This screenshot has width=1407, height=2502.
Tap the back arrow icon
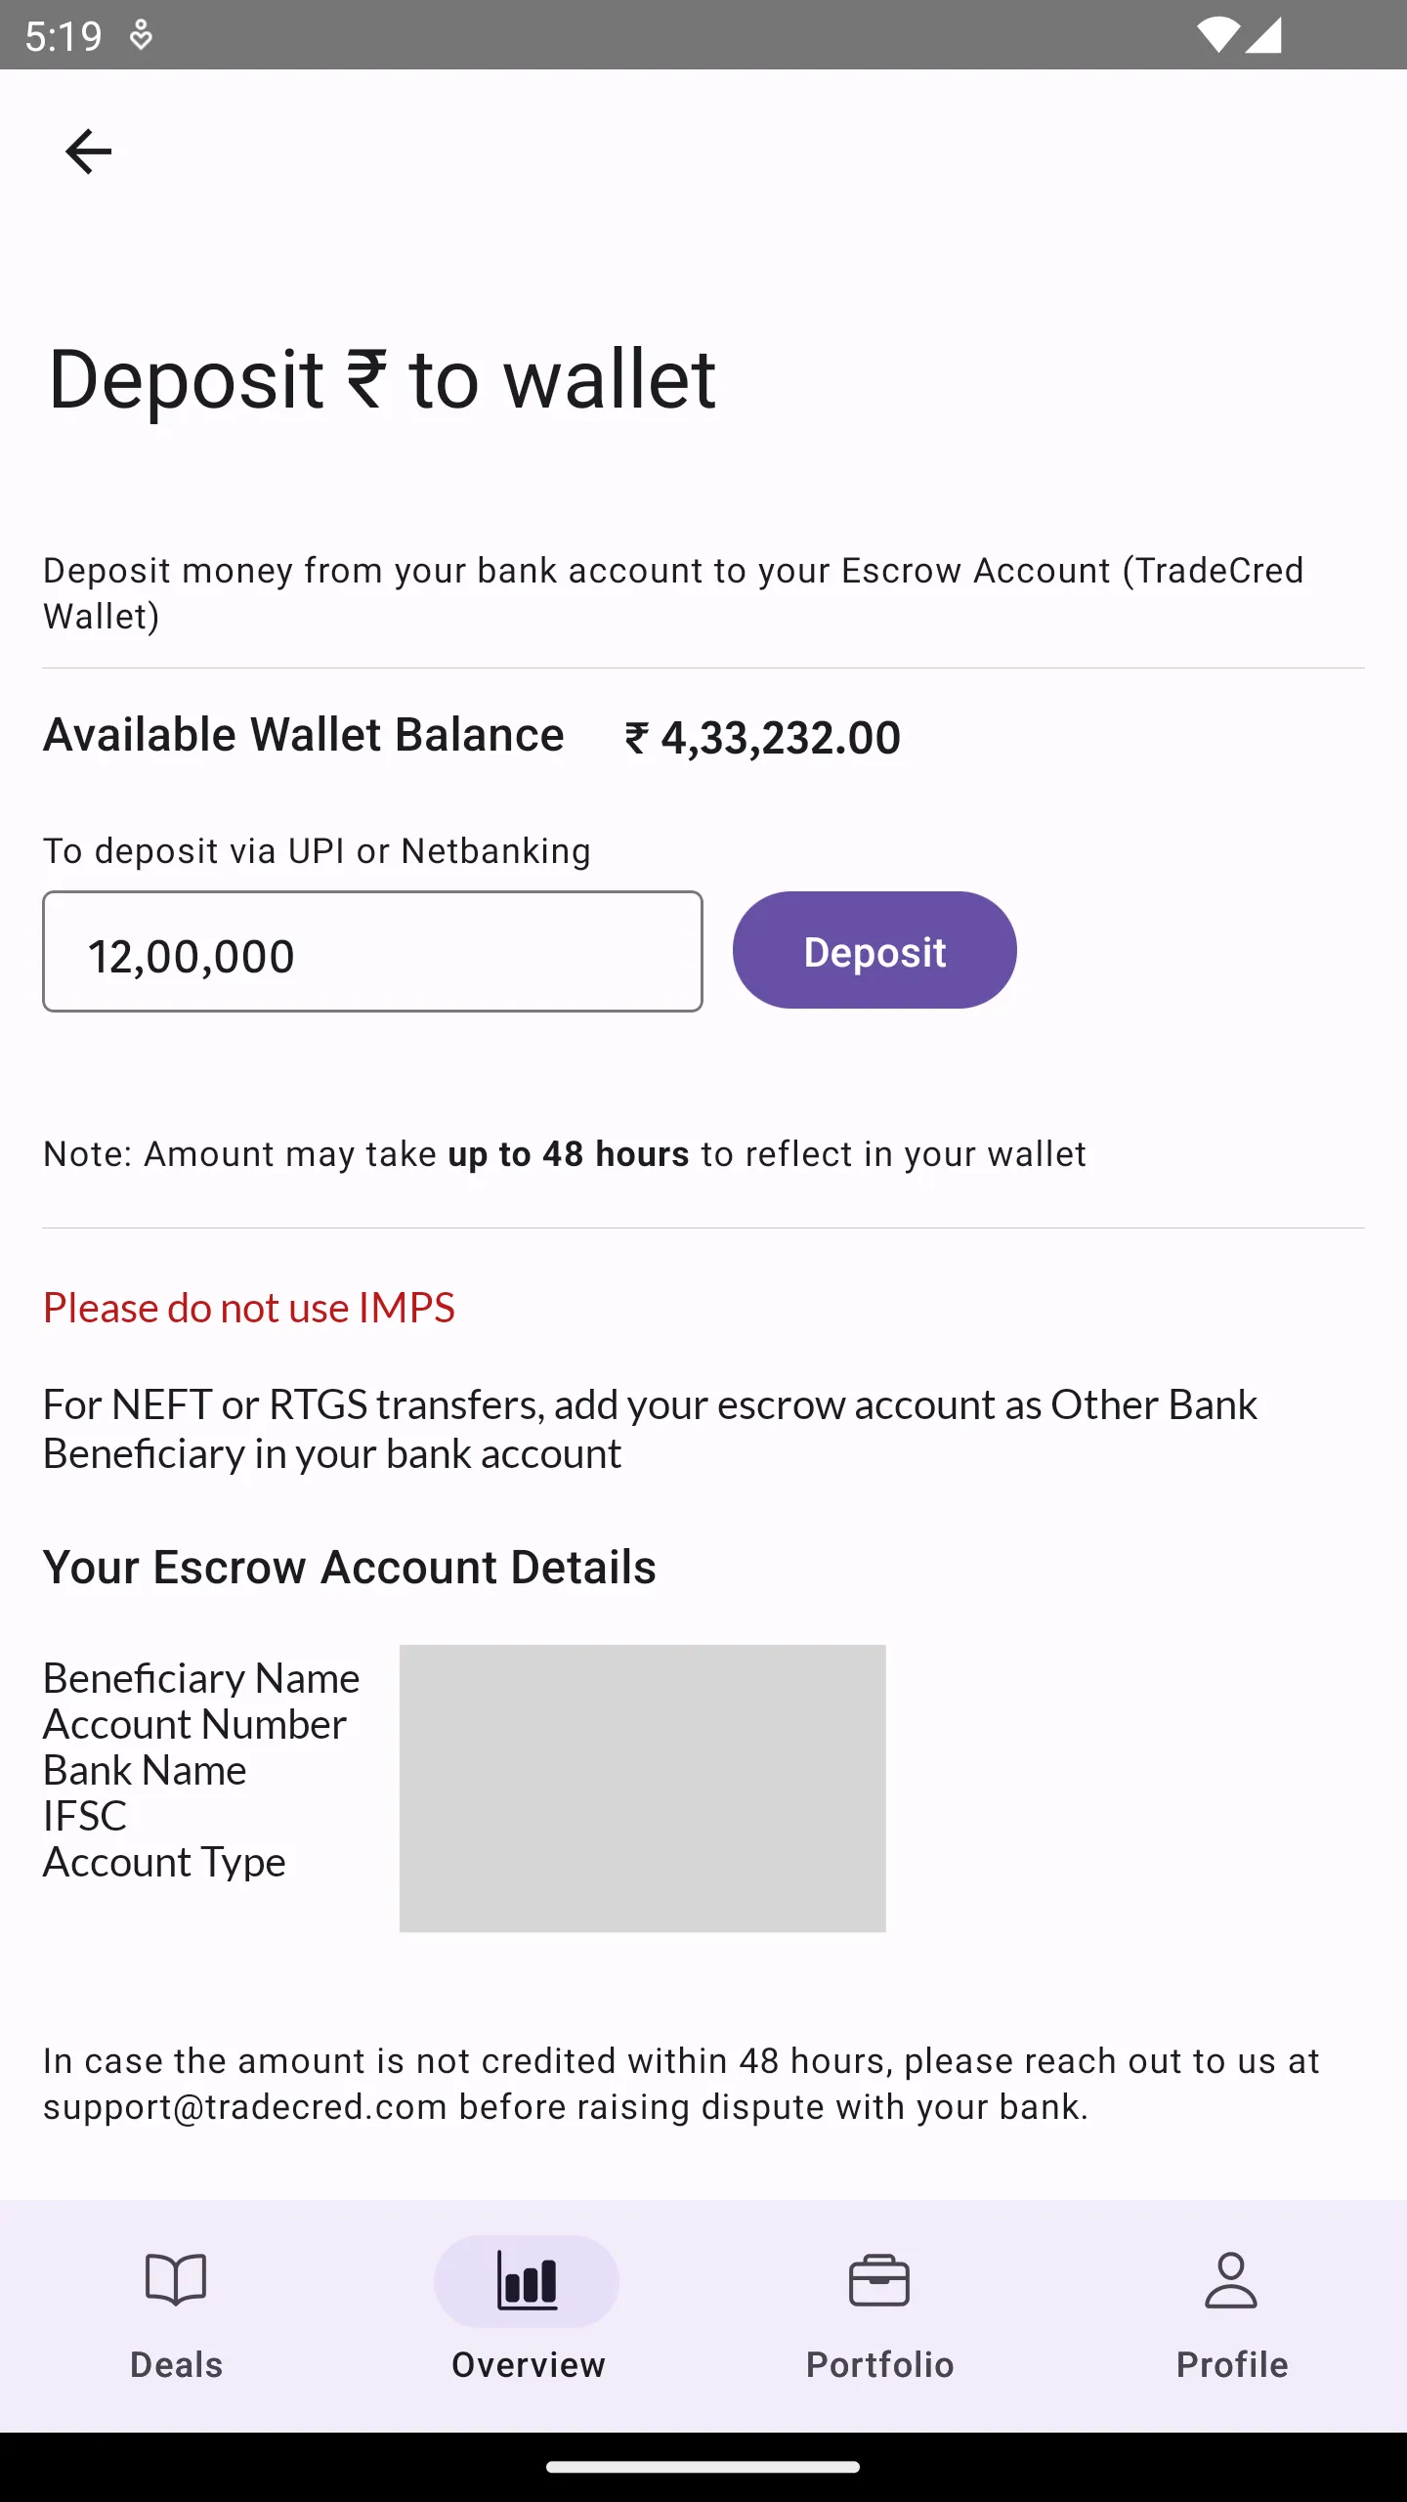89,152
